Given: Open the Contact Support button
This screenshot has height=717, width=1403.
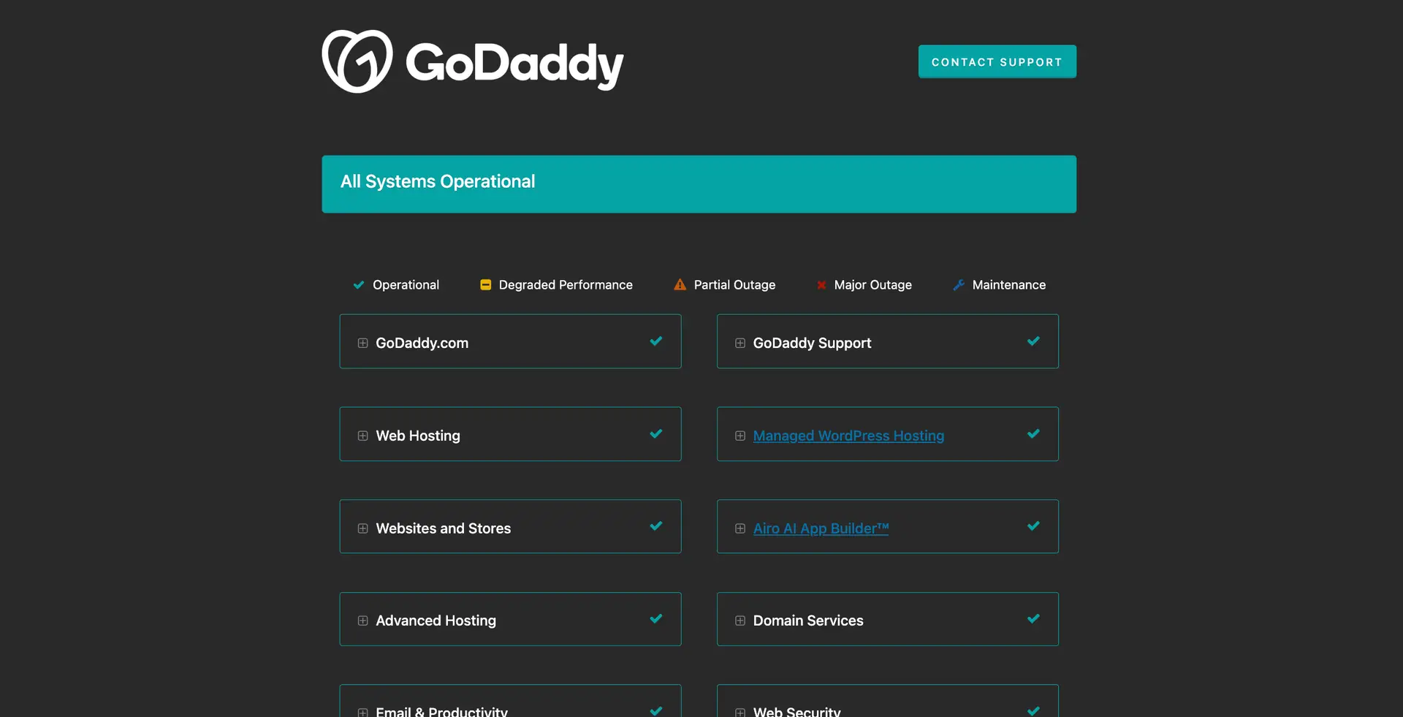Looking at the screenshot, I should 997,61.
